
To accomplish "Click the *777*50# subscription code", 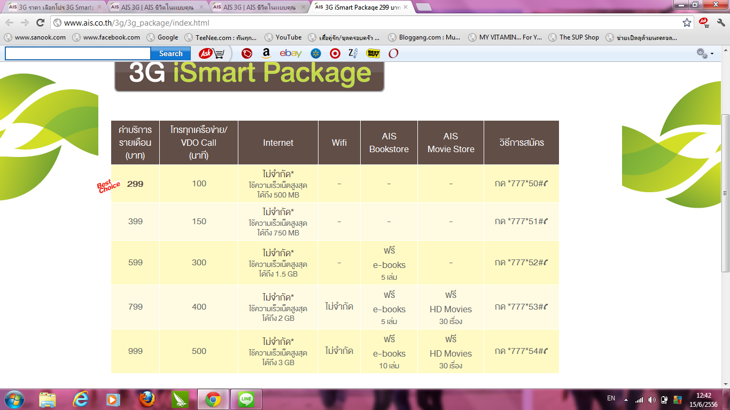I will pos(521,184).
